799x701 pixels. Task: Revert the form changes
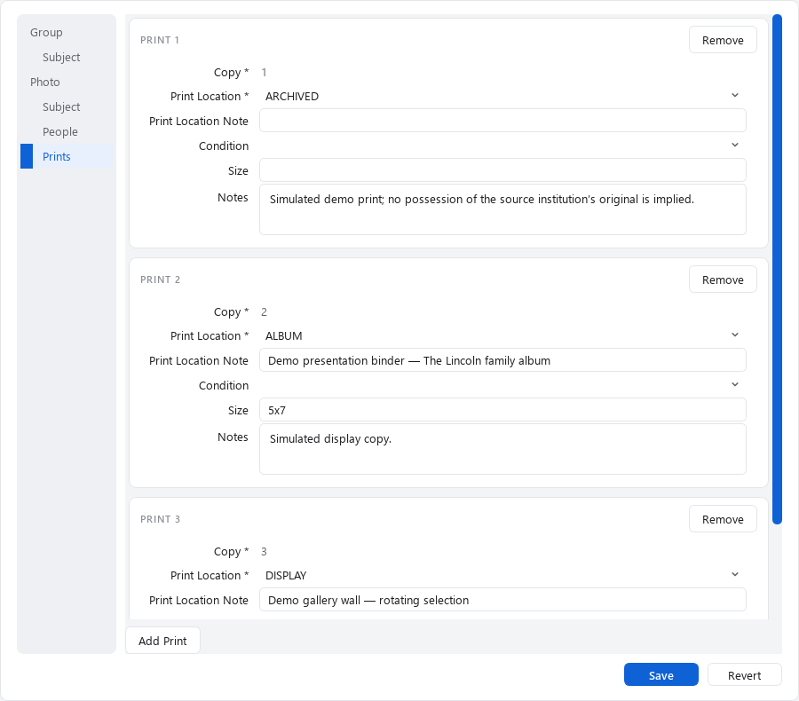coord(744,675)
